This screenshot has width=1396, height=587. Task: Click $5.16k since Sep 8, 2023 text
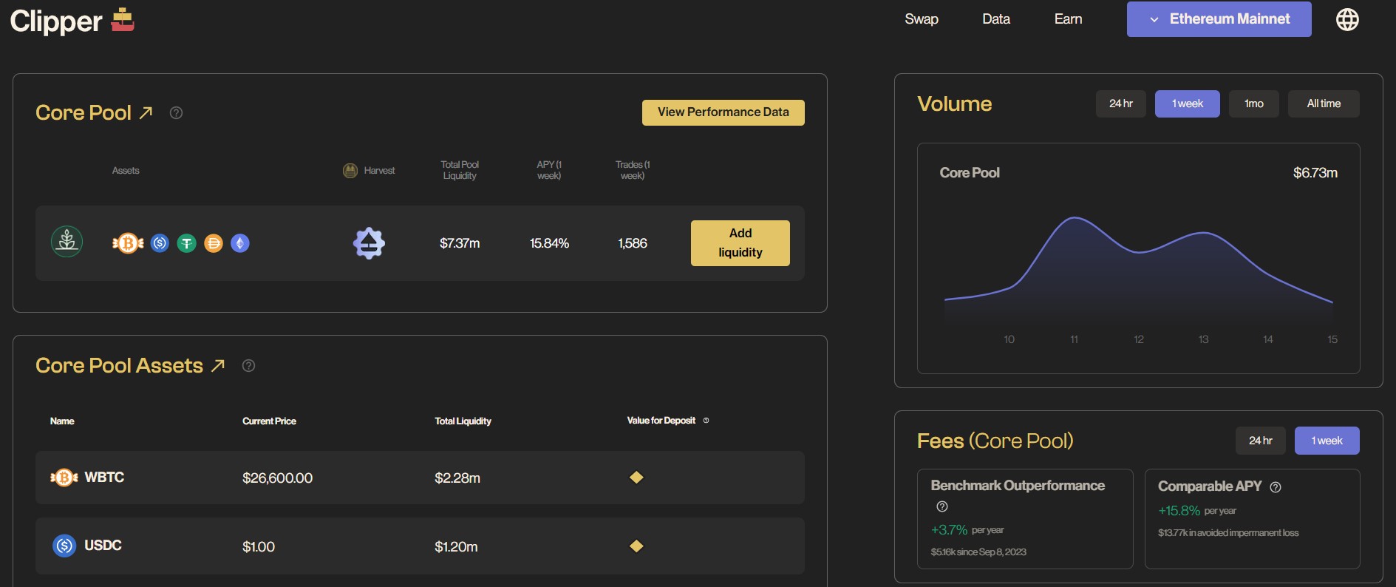(978, 552)
